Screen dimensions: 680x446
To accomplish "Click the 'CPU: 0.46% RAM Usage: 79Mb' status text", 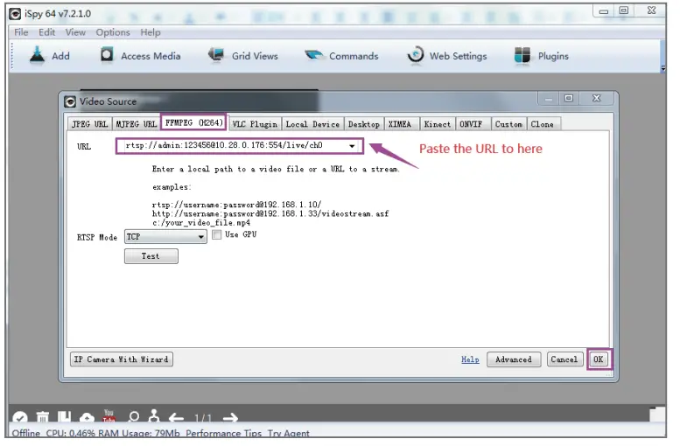I will point(113,433).
